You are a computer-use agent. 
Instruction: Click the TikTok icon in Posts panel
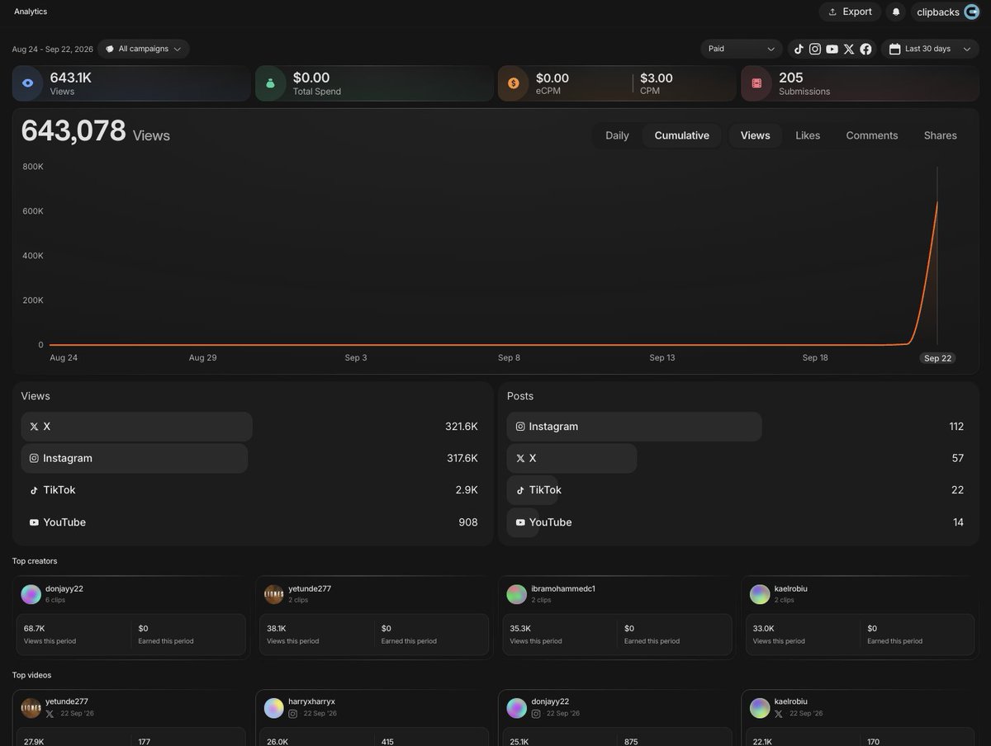coord(520,490)
